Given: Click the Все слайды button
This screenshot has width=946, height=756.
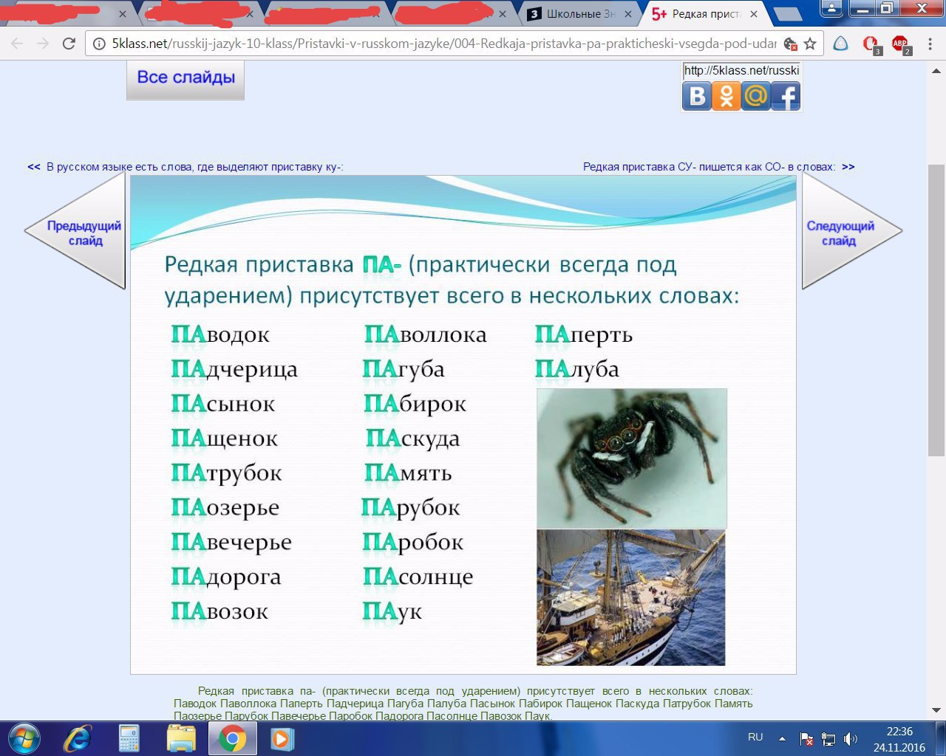Looking at the screenshot, I should coord(186,78).
